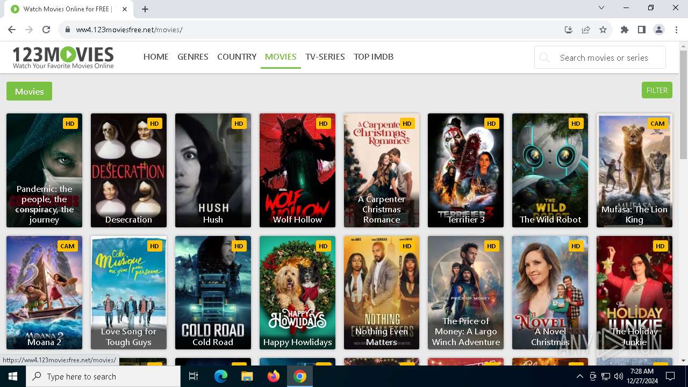Open the Desecration movie poster

128,170
